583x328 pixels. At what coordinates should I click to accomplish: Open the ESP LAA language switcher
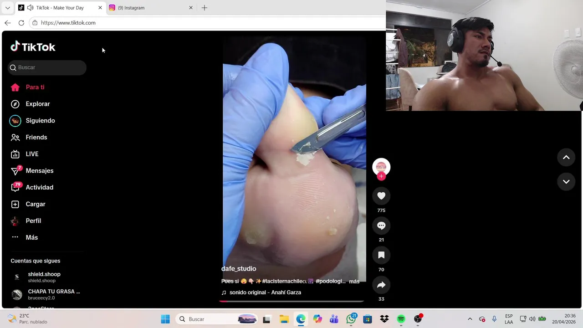[x=509, y=319]
